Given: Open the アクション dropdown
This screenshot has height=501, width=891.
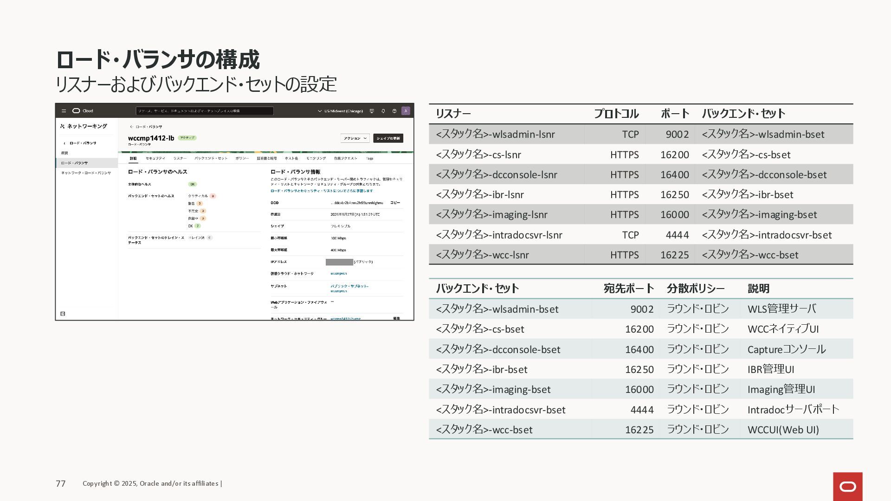Looking at the screenshot, I should [x=355, y=138].
